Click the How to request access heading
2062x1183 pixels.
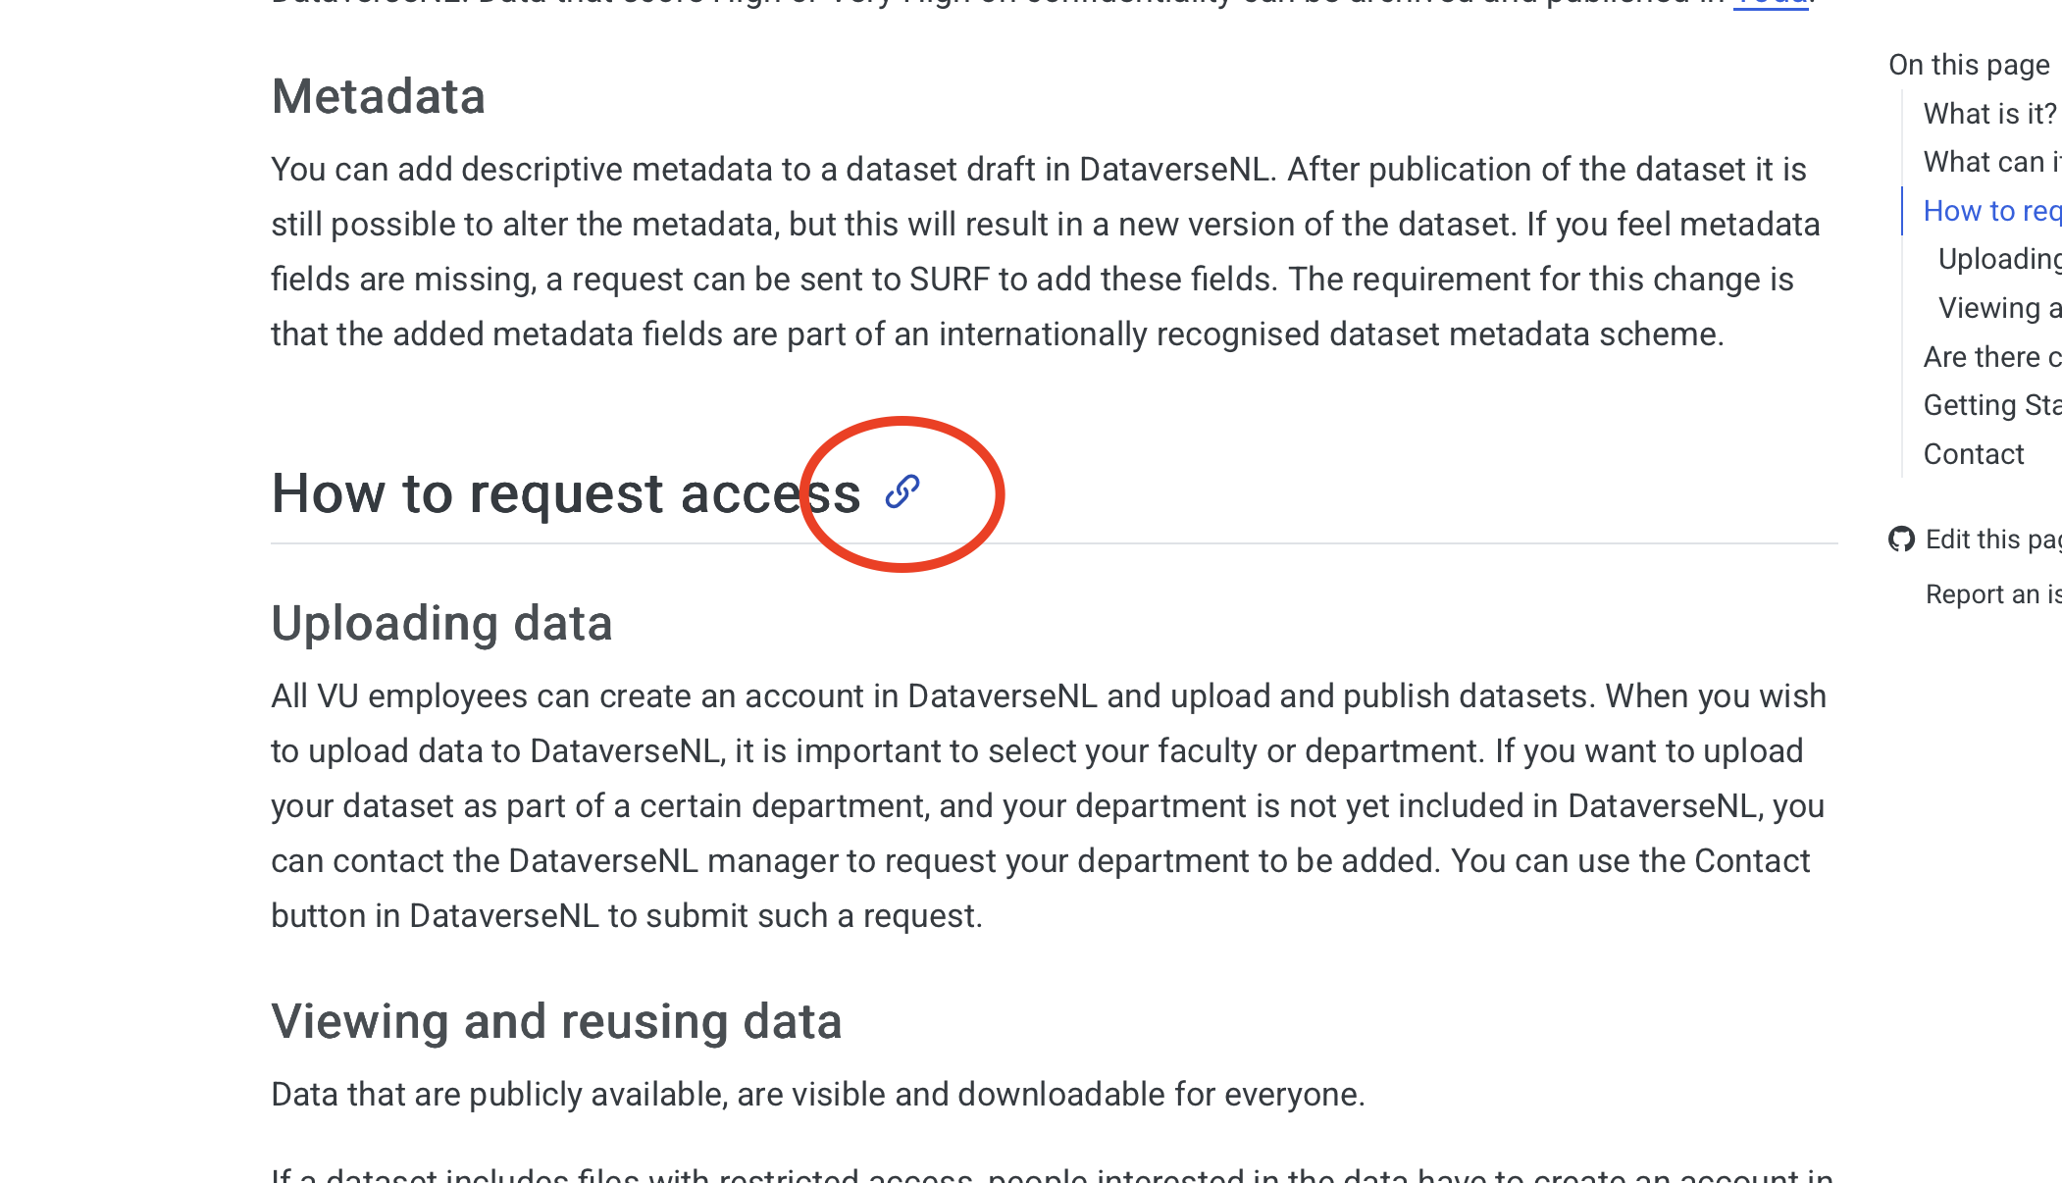point(566,493)
